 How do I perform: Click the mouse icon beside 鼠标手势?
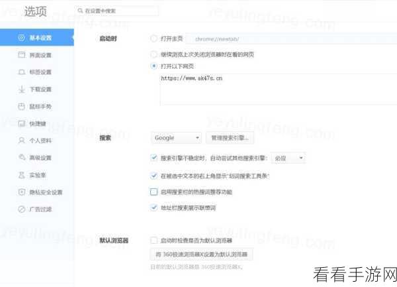click(22, 107)
